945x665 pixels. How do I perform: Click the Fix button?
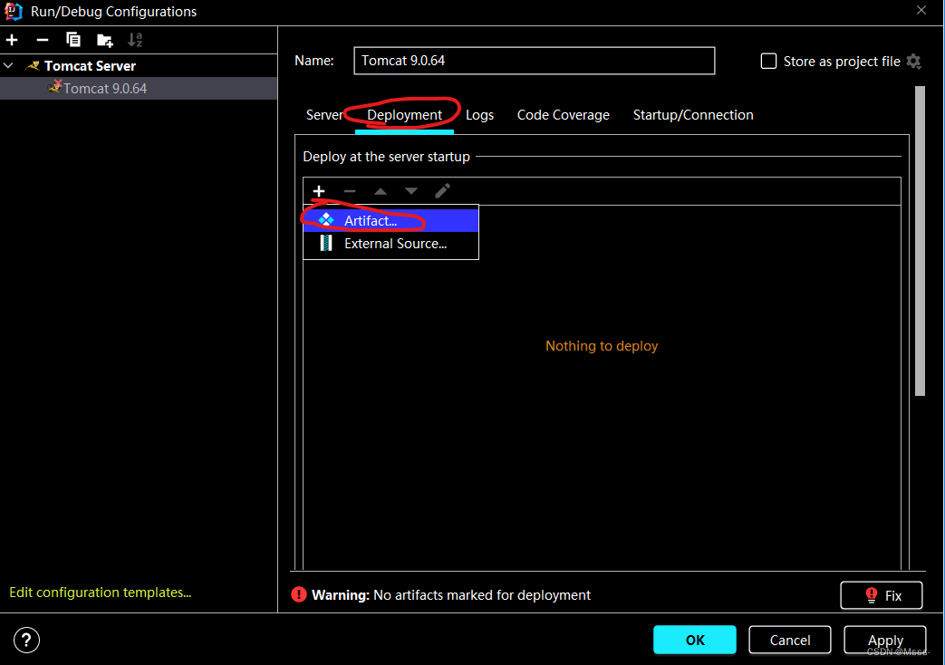(x=881, y=595)
